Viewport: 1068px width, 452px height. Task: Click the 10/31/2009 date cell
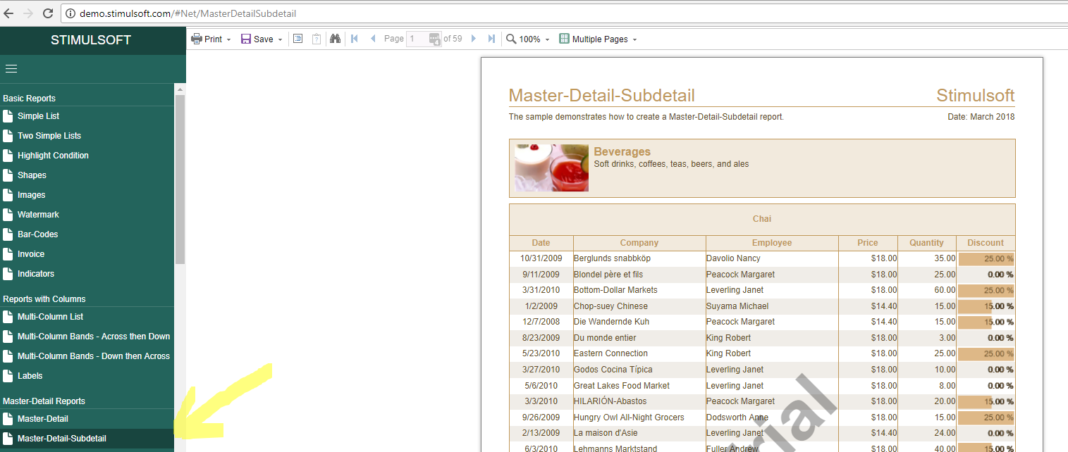[x=541, y=258]
